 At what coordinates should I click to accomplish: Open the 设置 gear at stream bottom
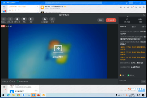click(x=12, y=82)
